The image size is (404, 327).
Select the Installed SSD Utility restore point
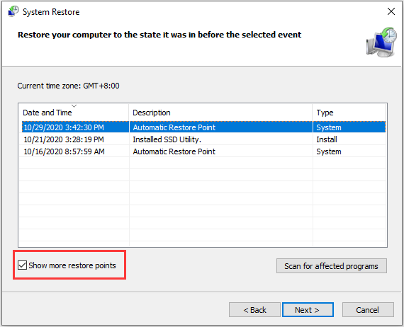pyautogui.click(x=203, y=139)
